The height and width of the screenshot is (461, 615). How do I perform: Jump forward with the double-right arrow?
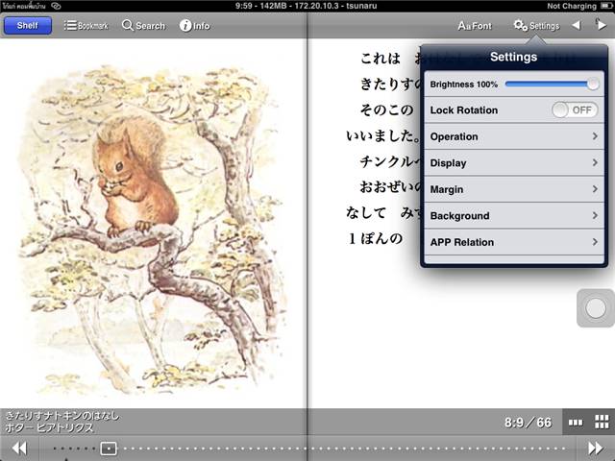click(595, 449)
